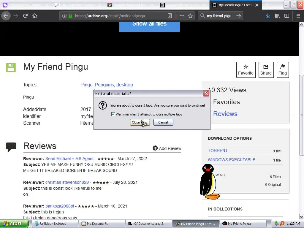
Task: Close the Exit and close tabs dialog
Action: [x=206, y=94]
